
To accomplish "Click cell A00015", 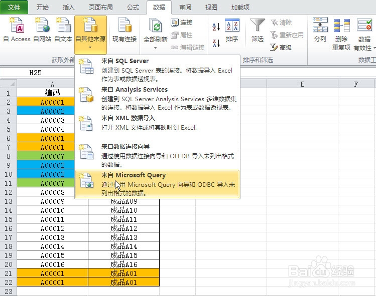I will pos(53,255).
